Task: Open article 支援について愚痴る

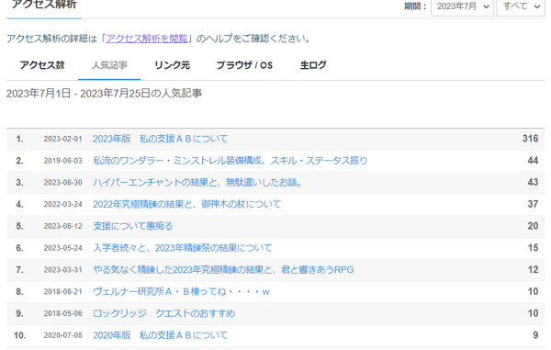Action: click(133, 226)
